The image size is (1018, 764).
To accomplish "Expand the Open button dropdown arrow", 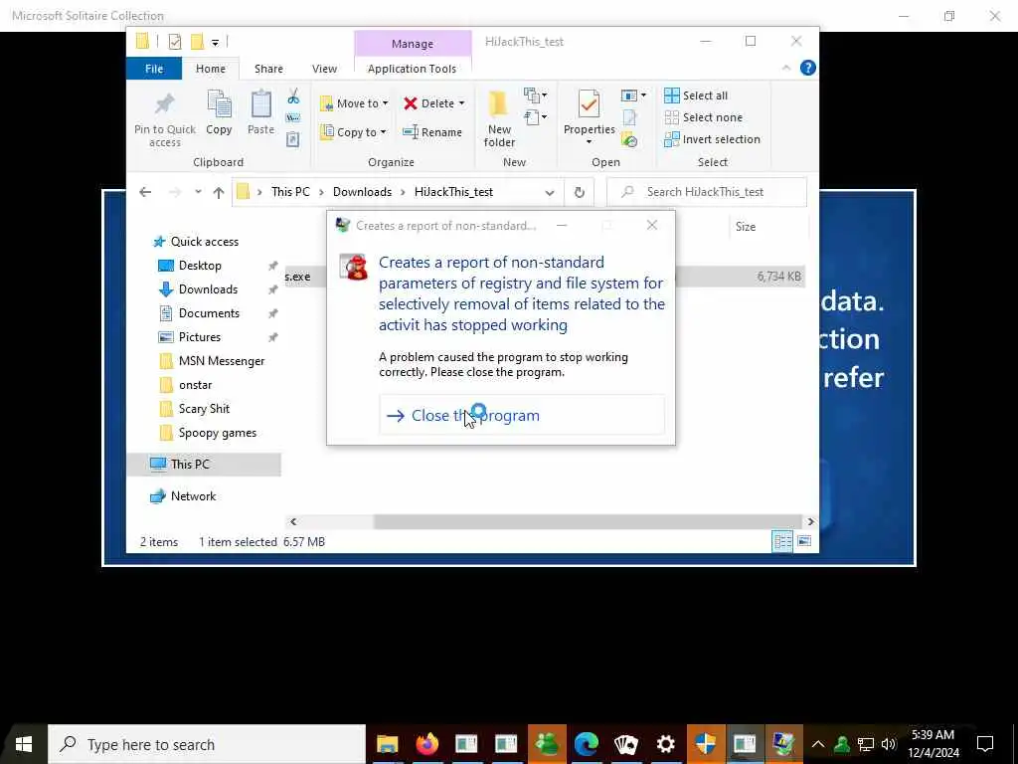I will point(643,95).
